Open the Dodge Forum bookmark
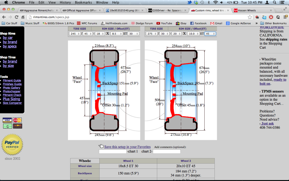 point(142,23)
